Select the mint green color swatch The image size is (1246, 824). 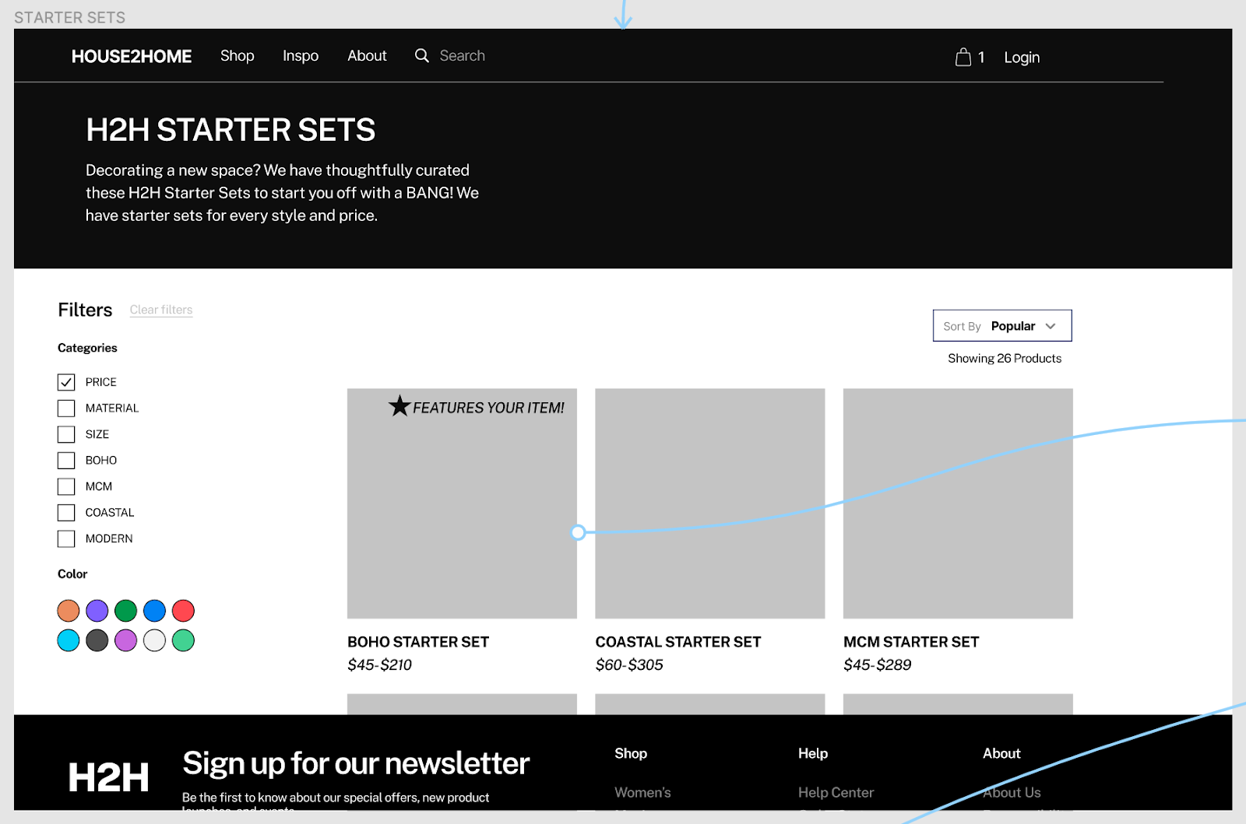[183, 640]
